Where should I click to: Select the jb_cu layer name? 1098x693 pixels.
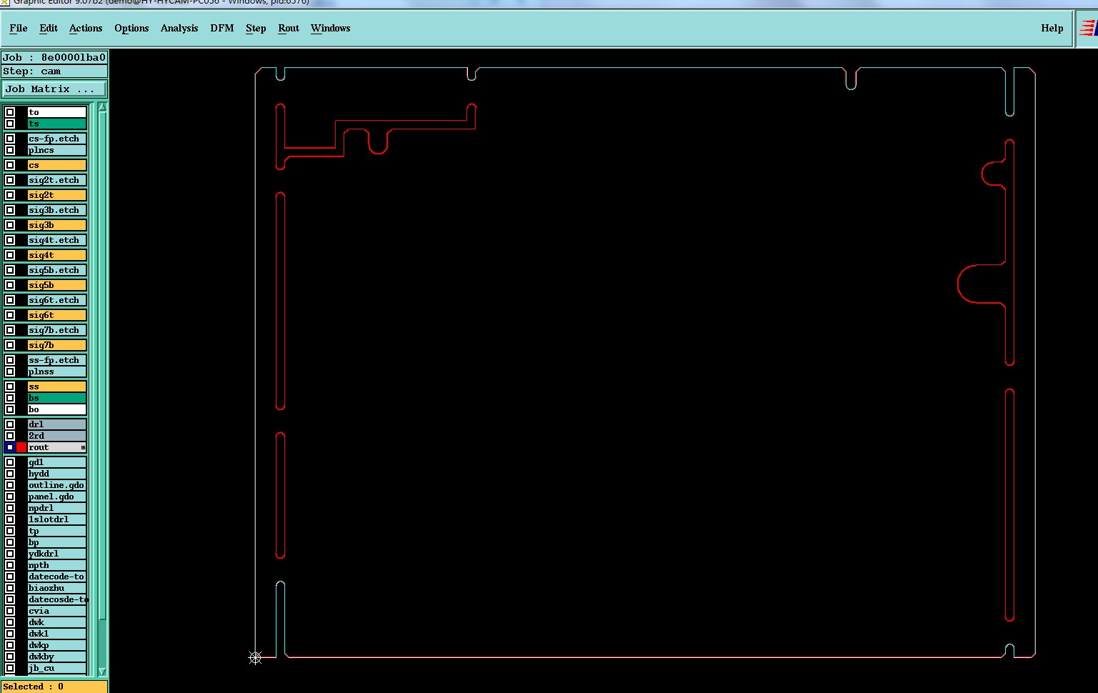point(57,668)
